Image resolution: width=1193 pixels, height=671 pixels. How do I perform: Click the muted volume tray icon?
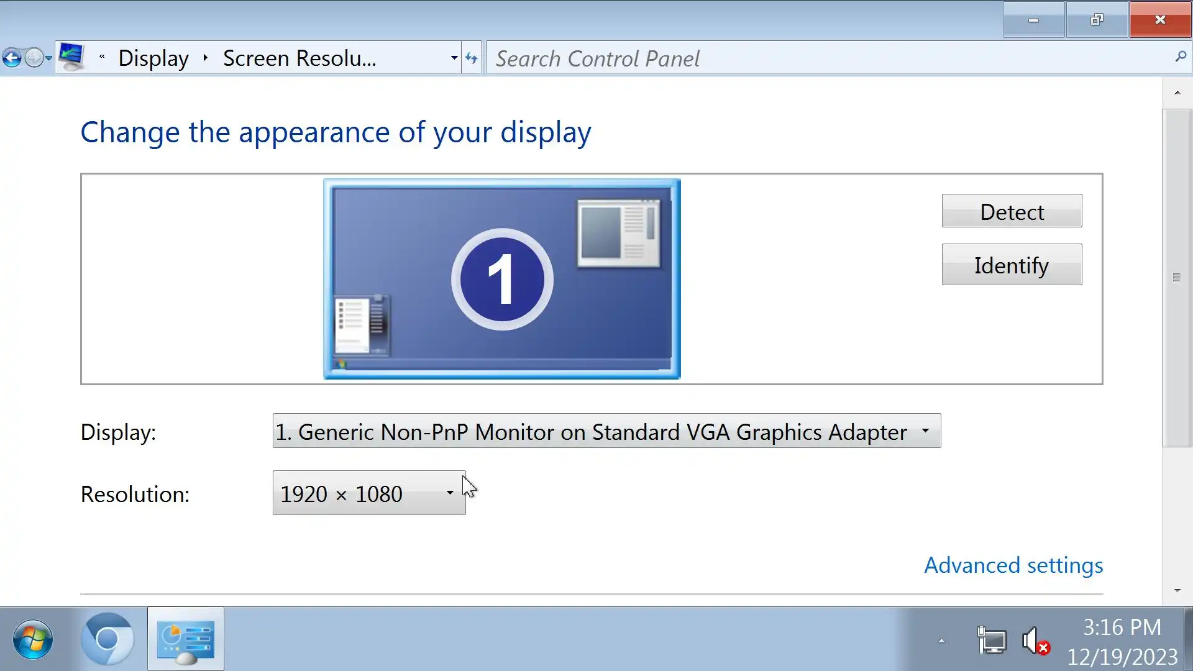[x=1035, y=641]
